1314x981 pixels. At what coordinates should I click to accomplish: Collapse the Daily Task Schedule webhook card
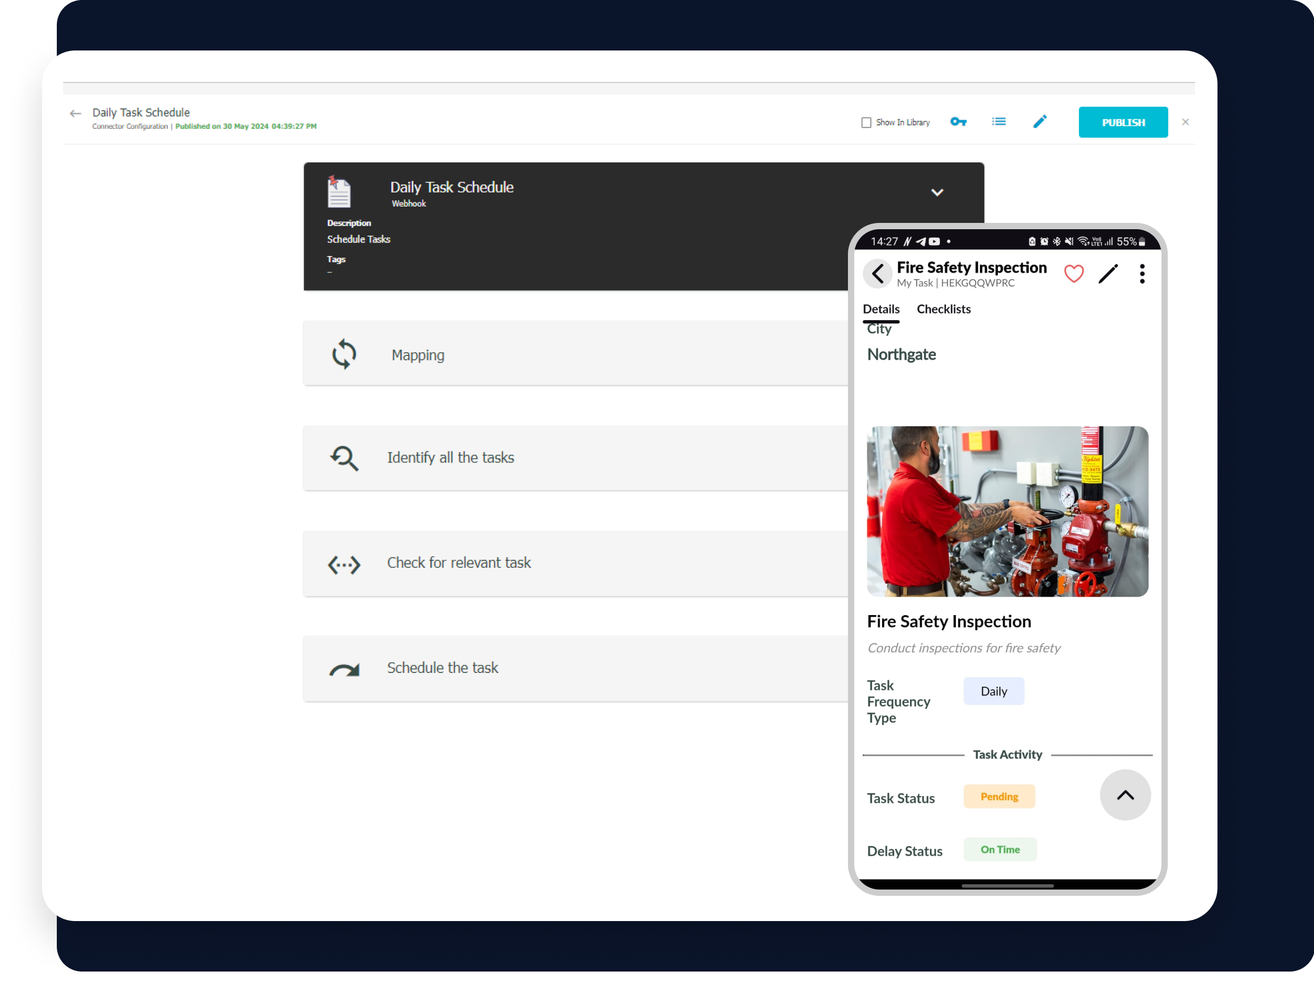[x=937, y=192]
